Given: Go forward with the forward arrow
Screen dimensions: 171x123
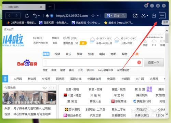Looking at the screenshot, I should tap(17, 15).
